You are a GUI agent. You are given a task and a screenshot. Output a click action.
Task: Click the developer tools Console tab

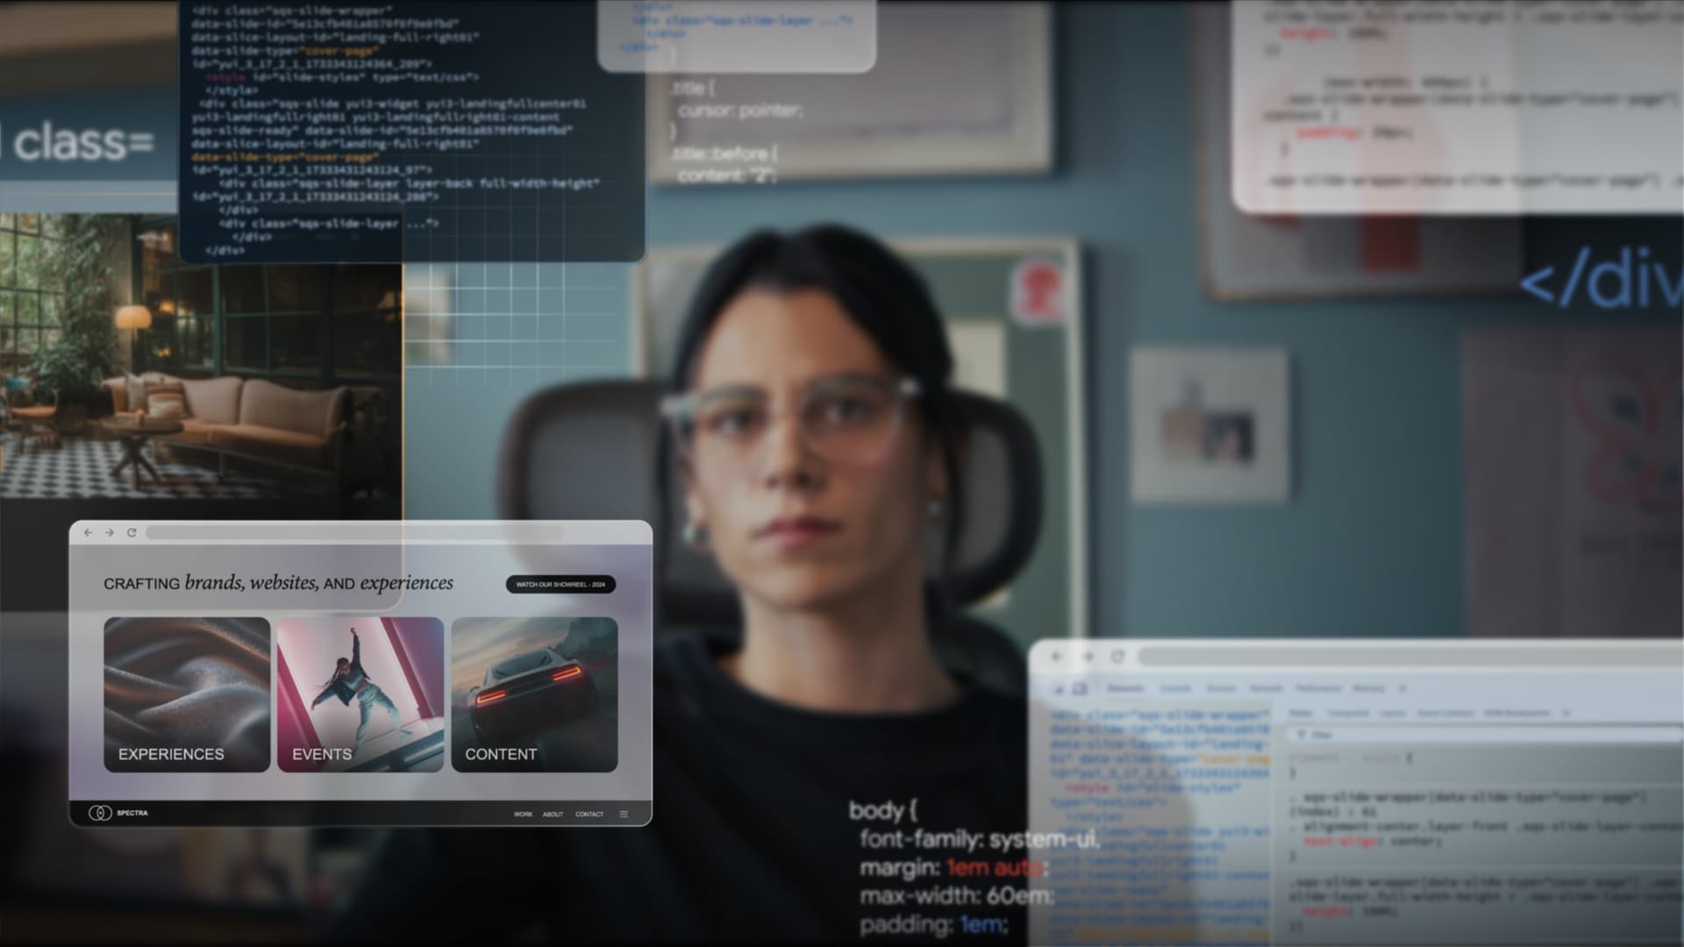(1174, 688)
